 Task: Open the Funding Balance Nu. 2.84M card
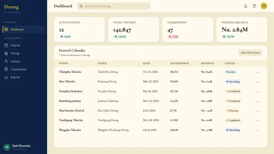pyautogui.click(x=242, y=29)
